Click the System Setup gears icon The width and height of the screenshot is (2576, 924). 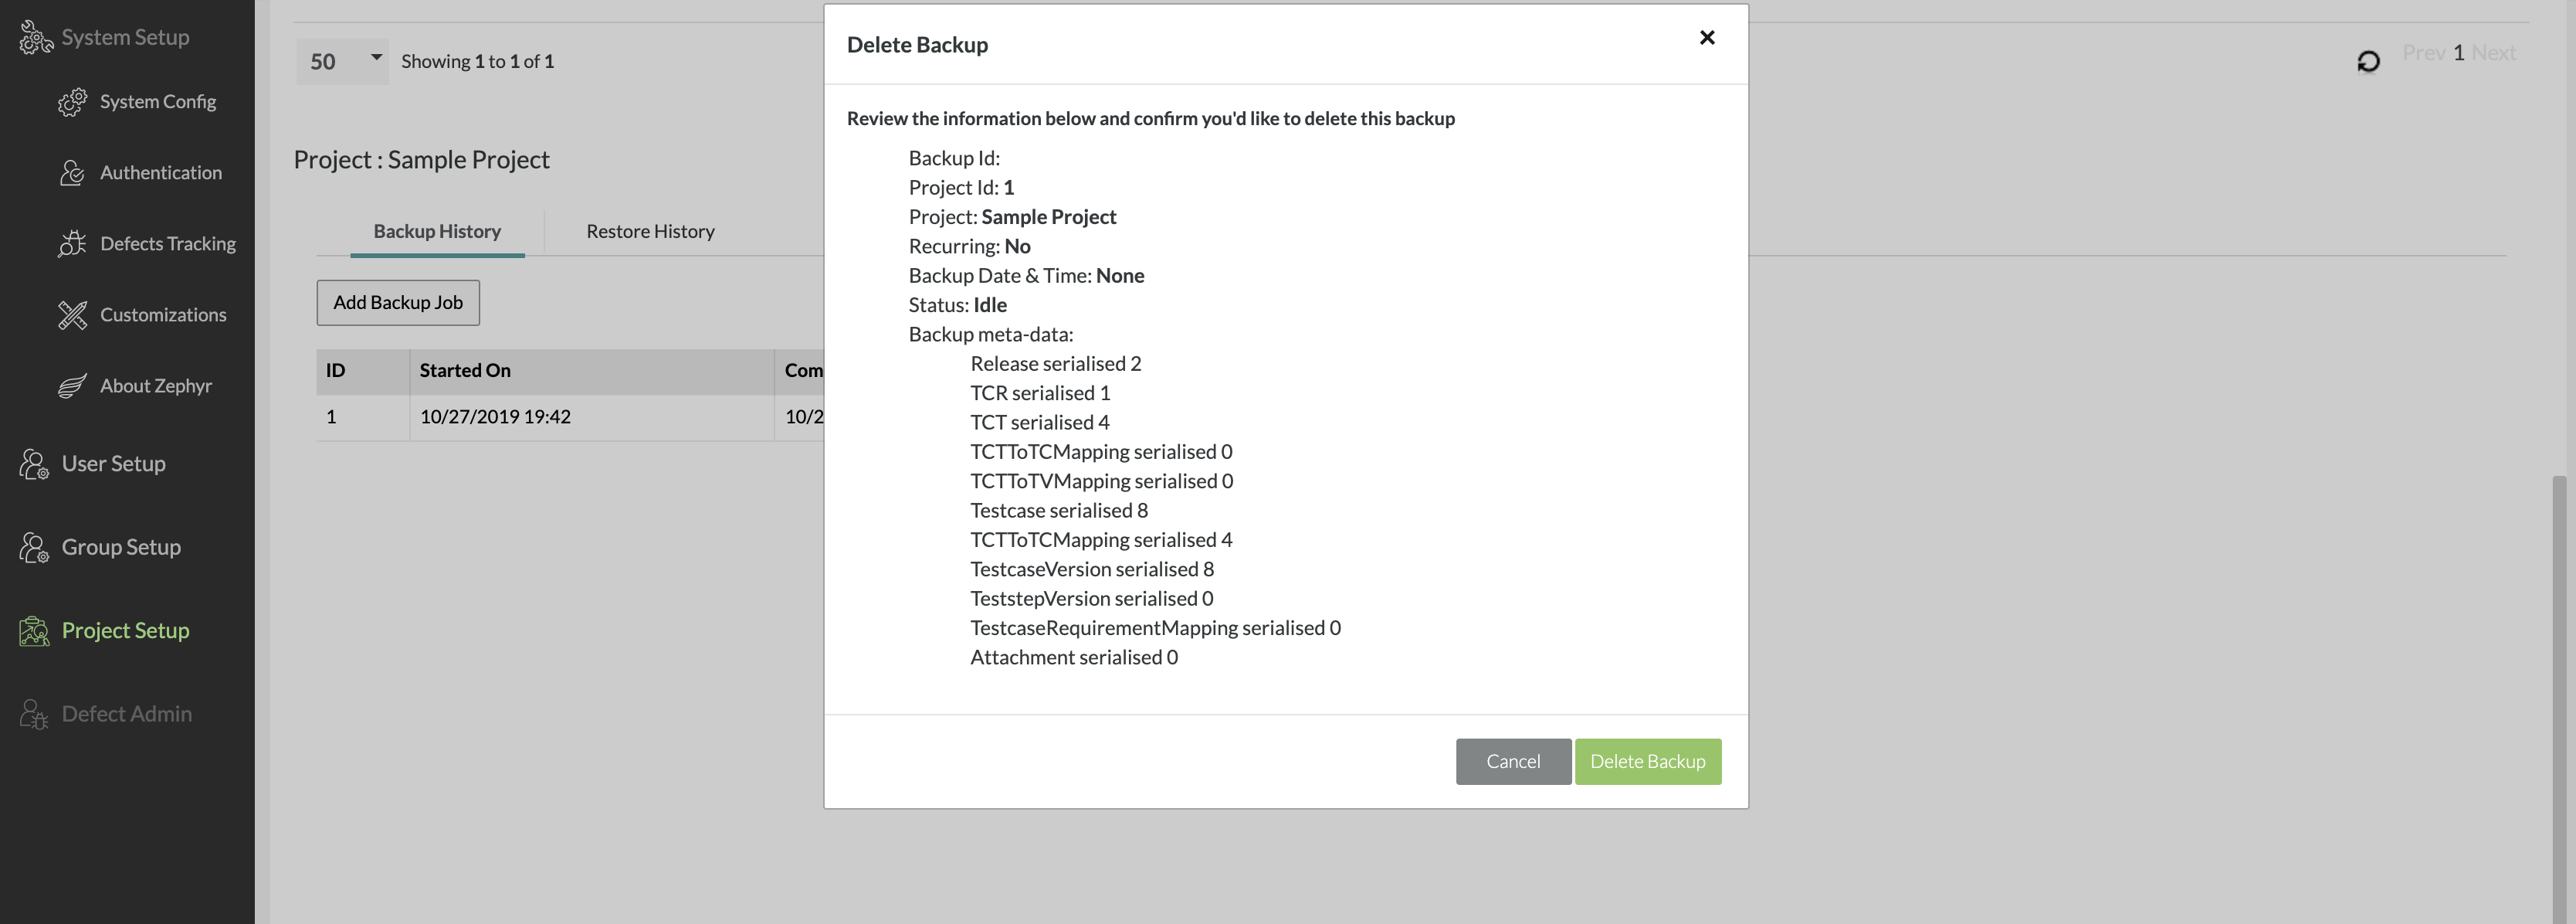(x=35, y=38)
